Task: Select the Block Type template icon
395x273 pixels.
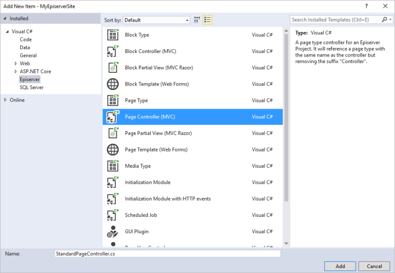Action: [113, 35]
